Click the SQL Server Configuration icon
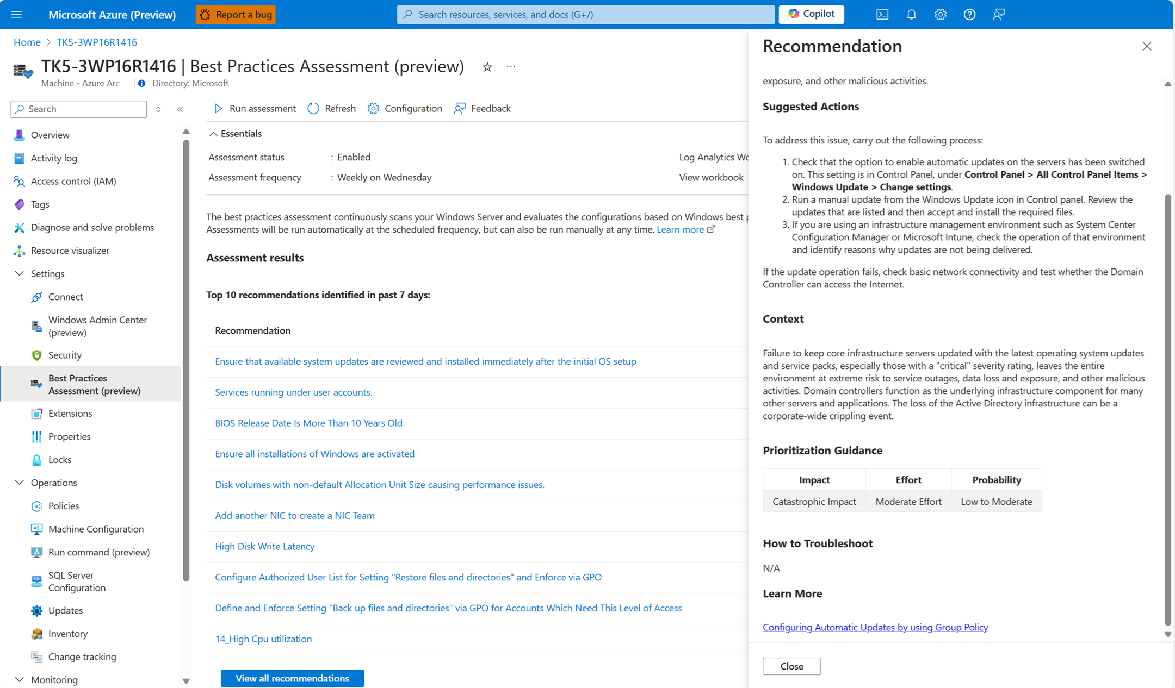This screenshot has width=1175, height=688. pos(36,581)
